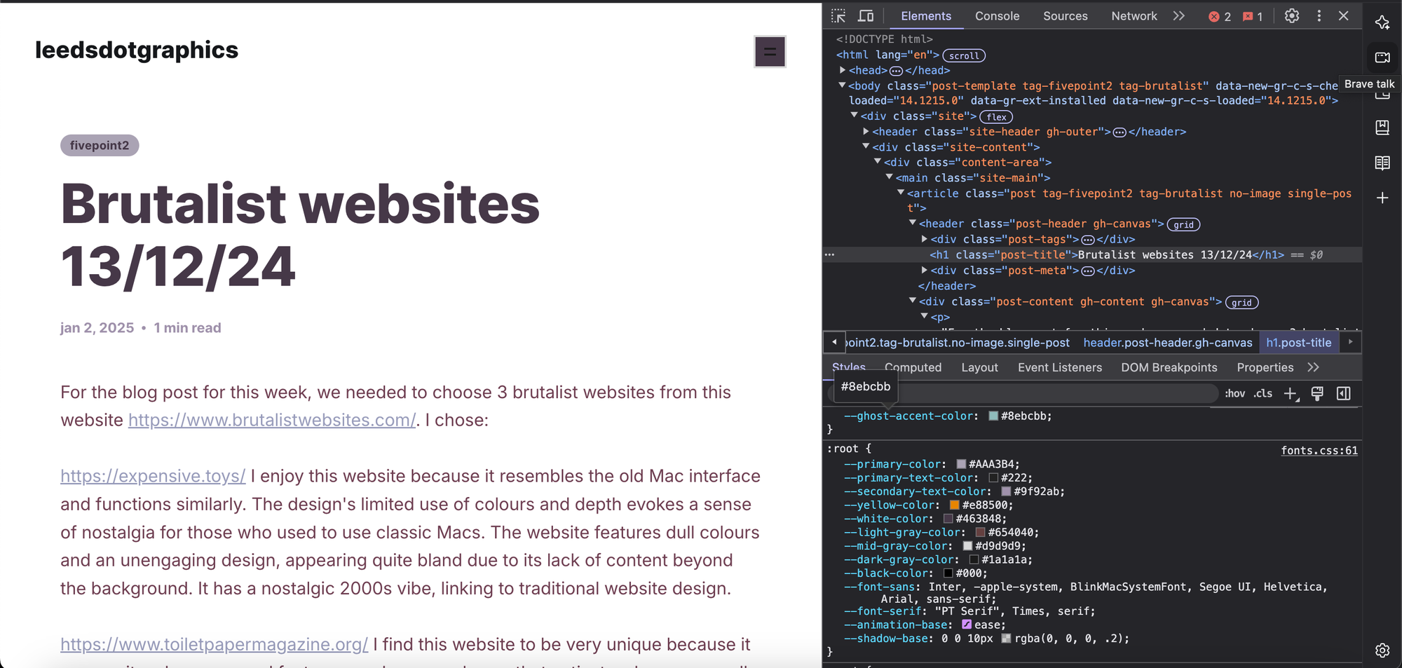Image resolution: width=1402 pixels, height=668 pixels.
Task: Expand the site-header element node
Action: pyautogui.click(x=866, y=132)
